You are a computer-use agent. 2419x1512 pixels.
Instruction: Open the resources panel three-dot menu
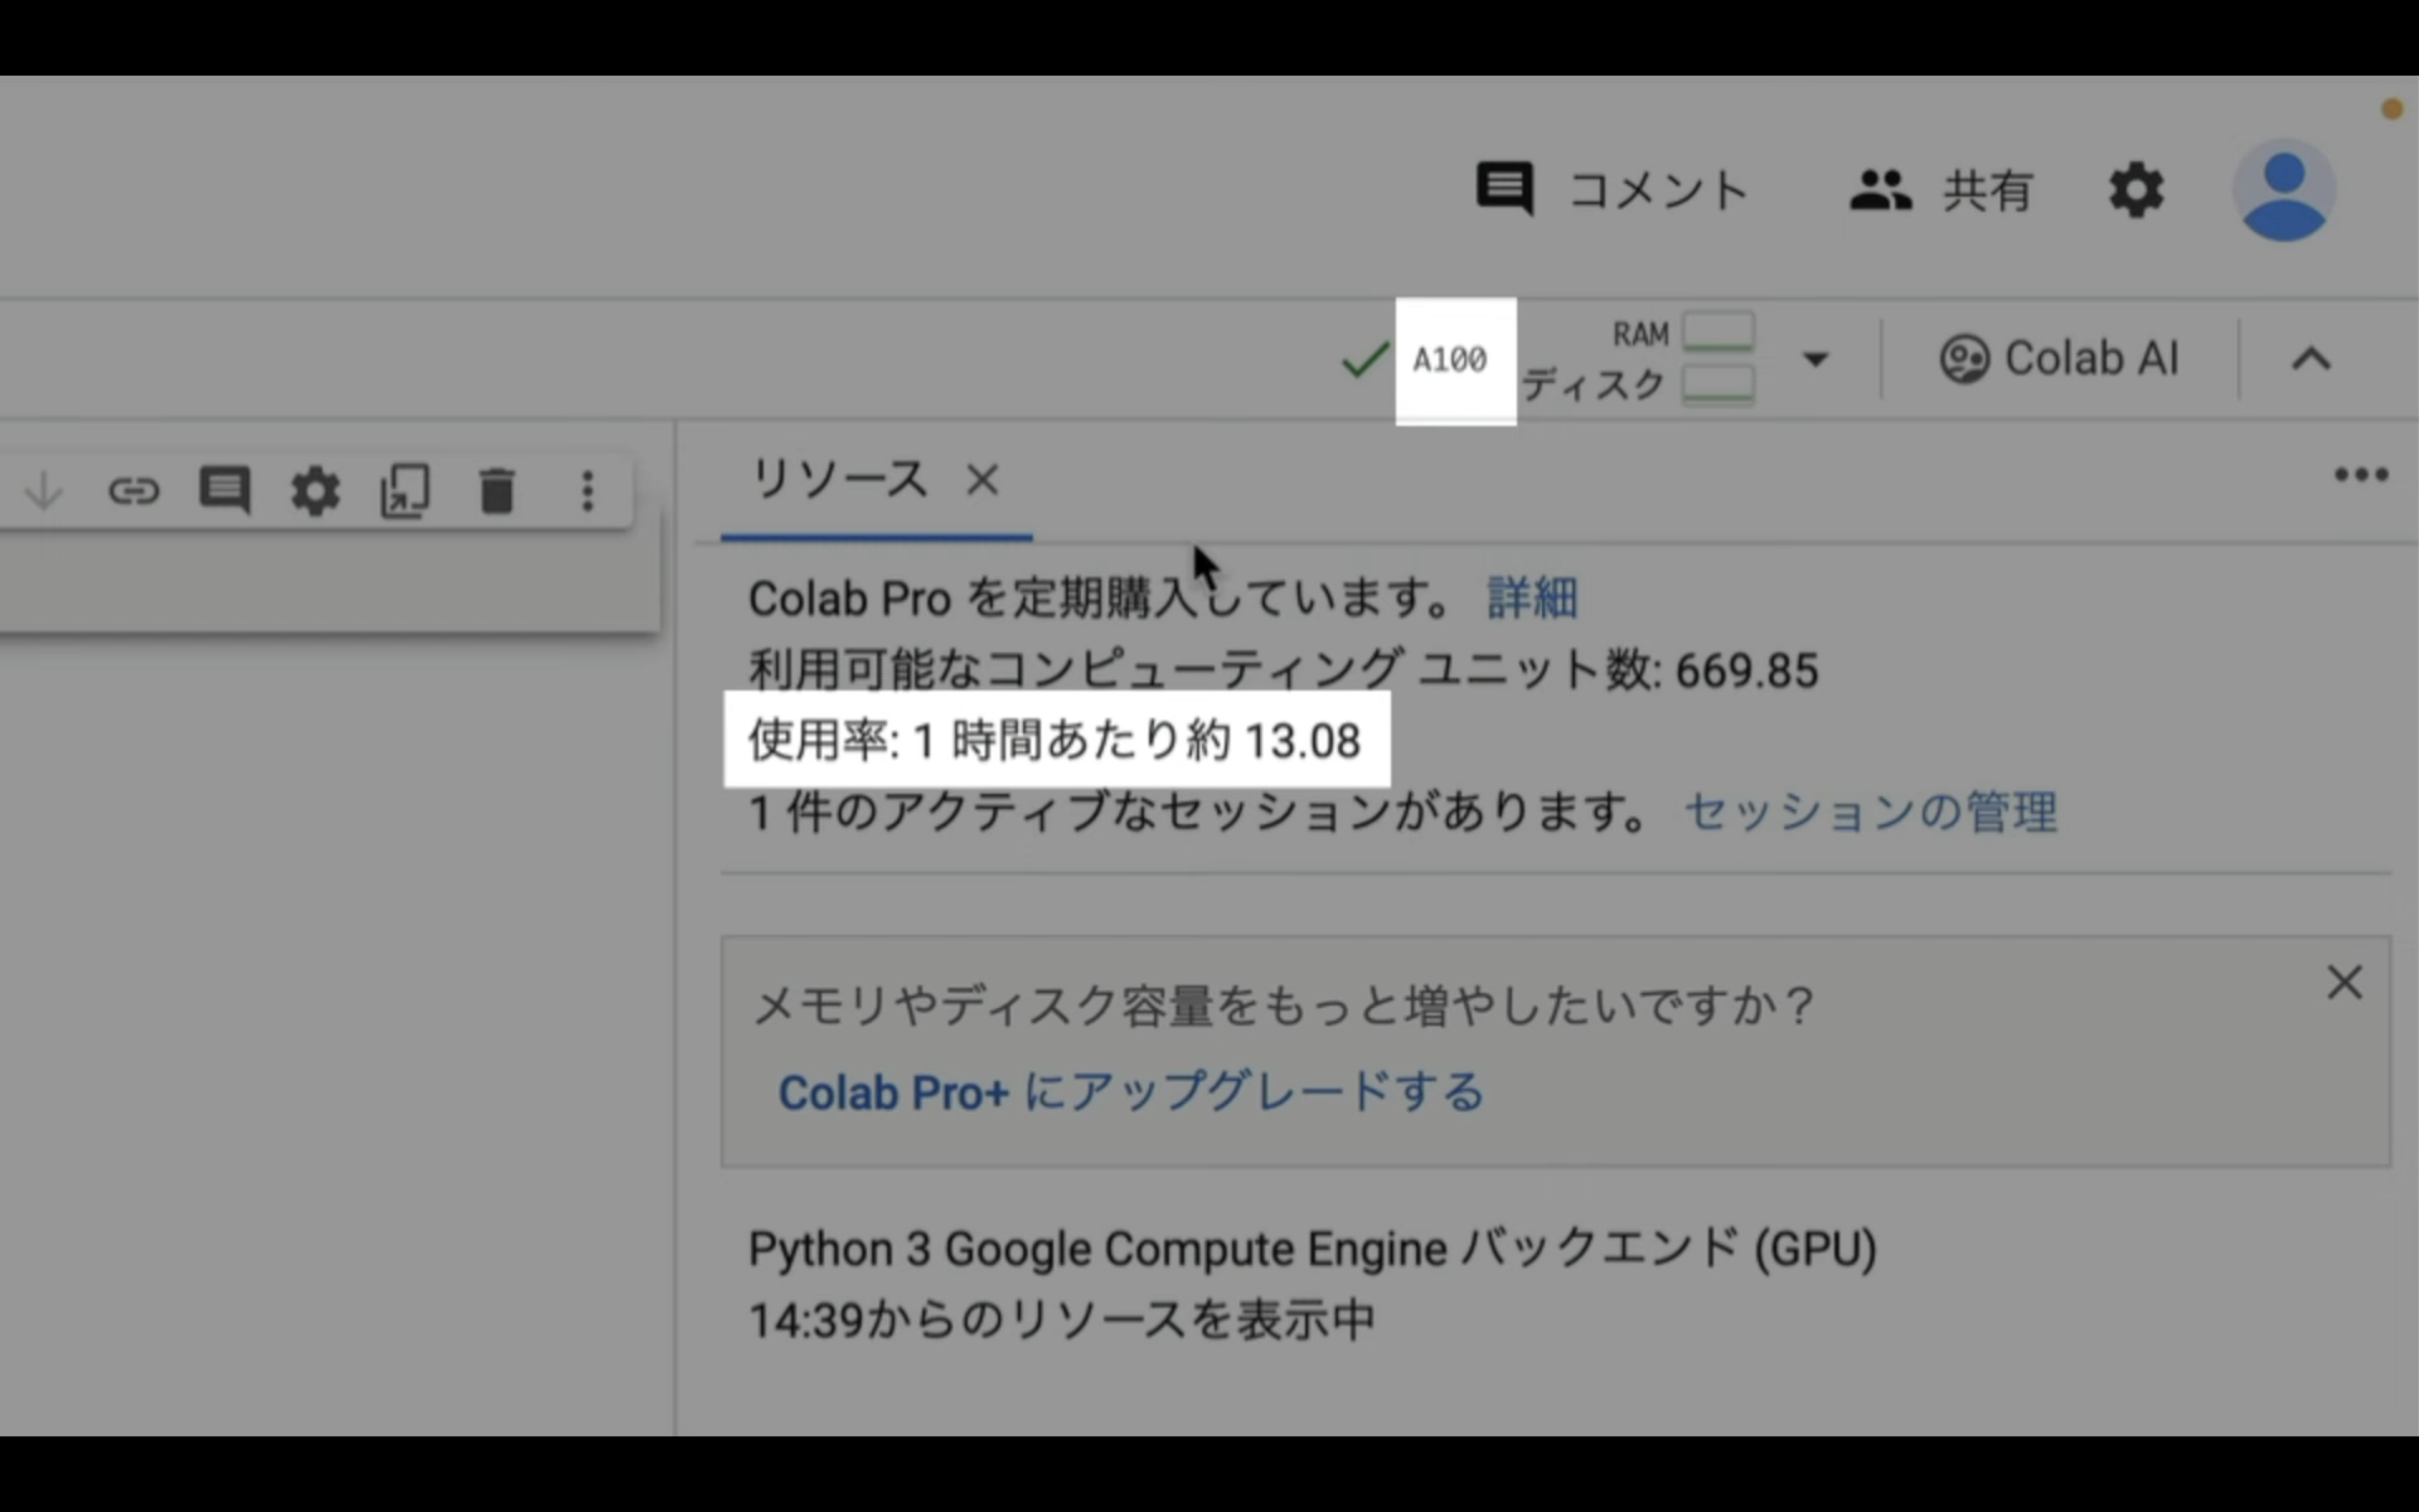tap(2361, 474)
